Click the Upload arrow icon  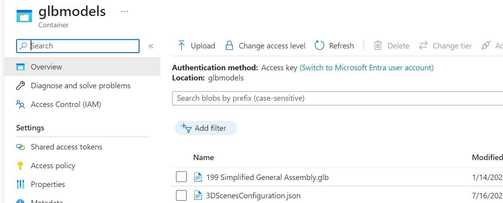[181, 46]
